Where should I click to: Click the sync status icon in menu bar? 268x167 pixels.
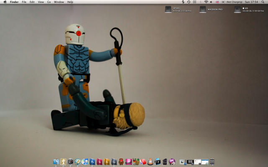coord(183,2)
